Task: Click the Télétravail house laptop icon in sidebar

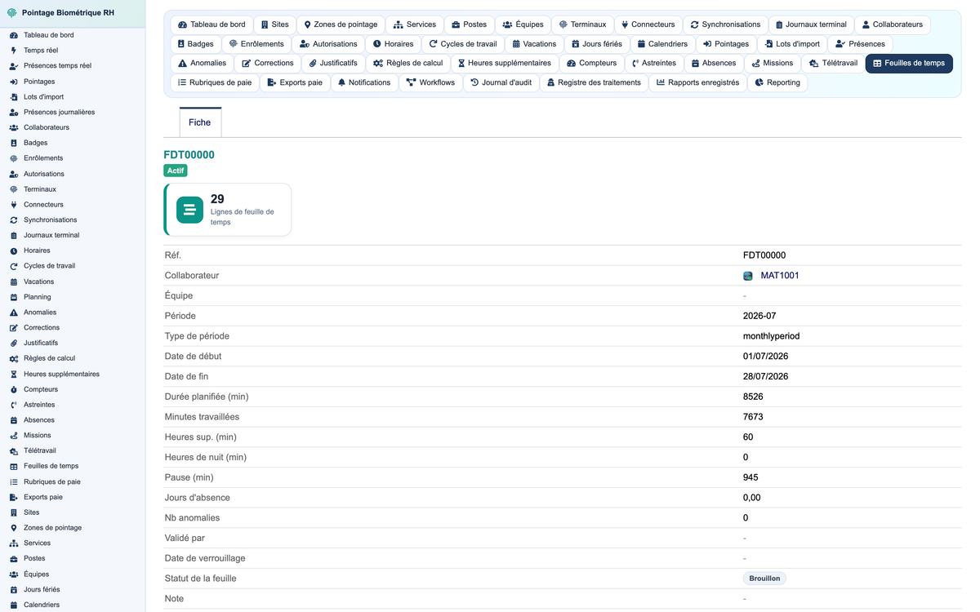Action: click(14, 451)
